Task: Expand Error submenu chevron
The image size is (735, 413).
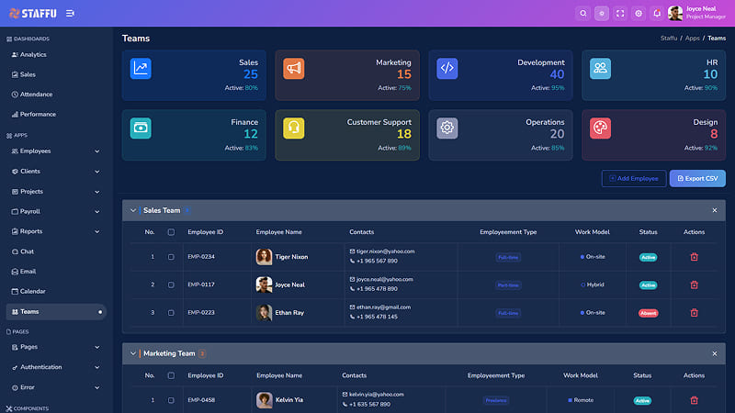Action: click(97, 387)
